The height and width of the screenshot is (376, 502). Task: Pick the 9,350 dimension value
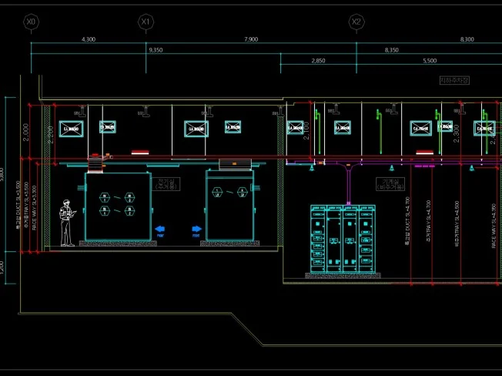[x=155, y=49]
